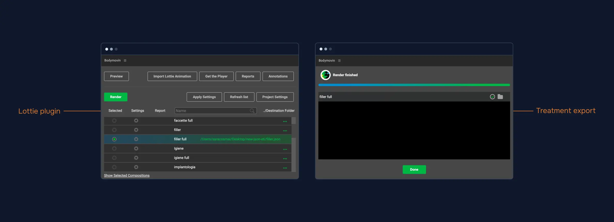
Task: Open rendered file folder for filler full
Action: pos(500,97)
